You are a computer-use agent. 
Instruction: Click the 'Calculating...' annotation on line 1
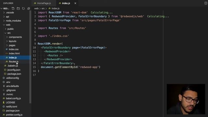102,12
